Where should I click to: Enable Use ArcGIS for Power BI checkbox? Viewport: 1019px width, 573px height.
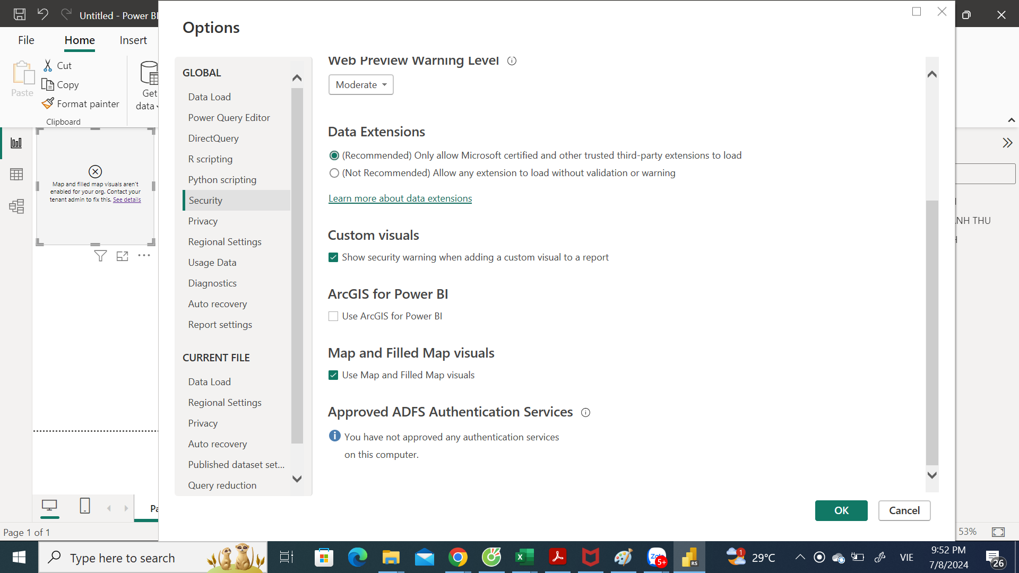[333, 316]
